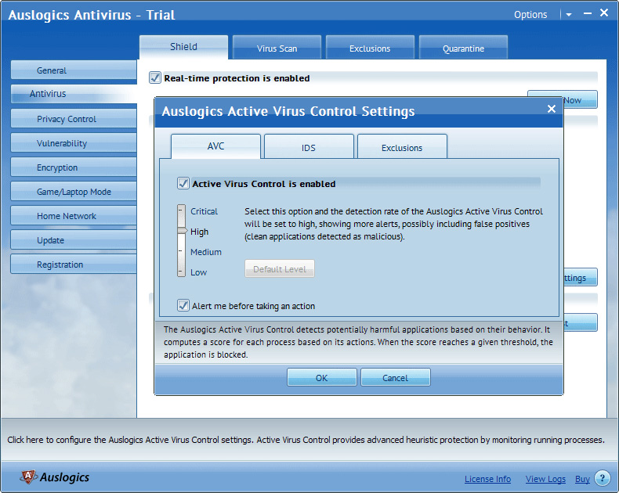
Task: Open the main window Exclusions tab
Action: point(370,48)
